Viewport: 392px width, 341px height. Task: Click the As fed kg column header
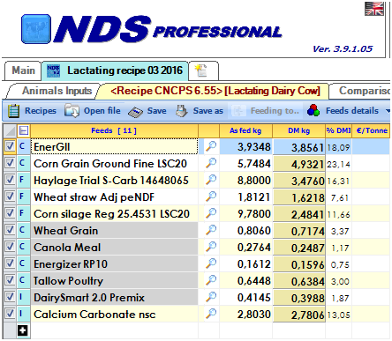click(245, 130)
